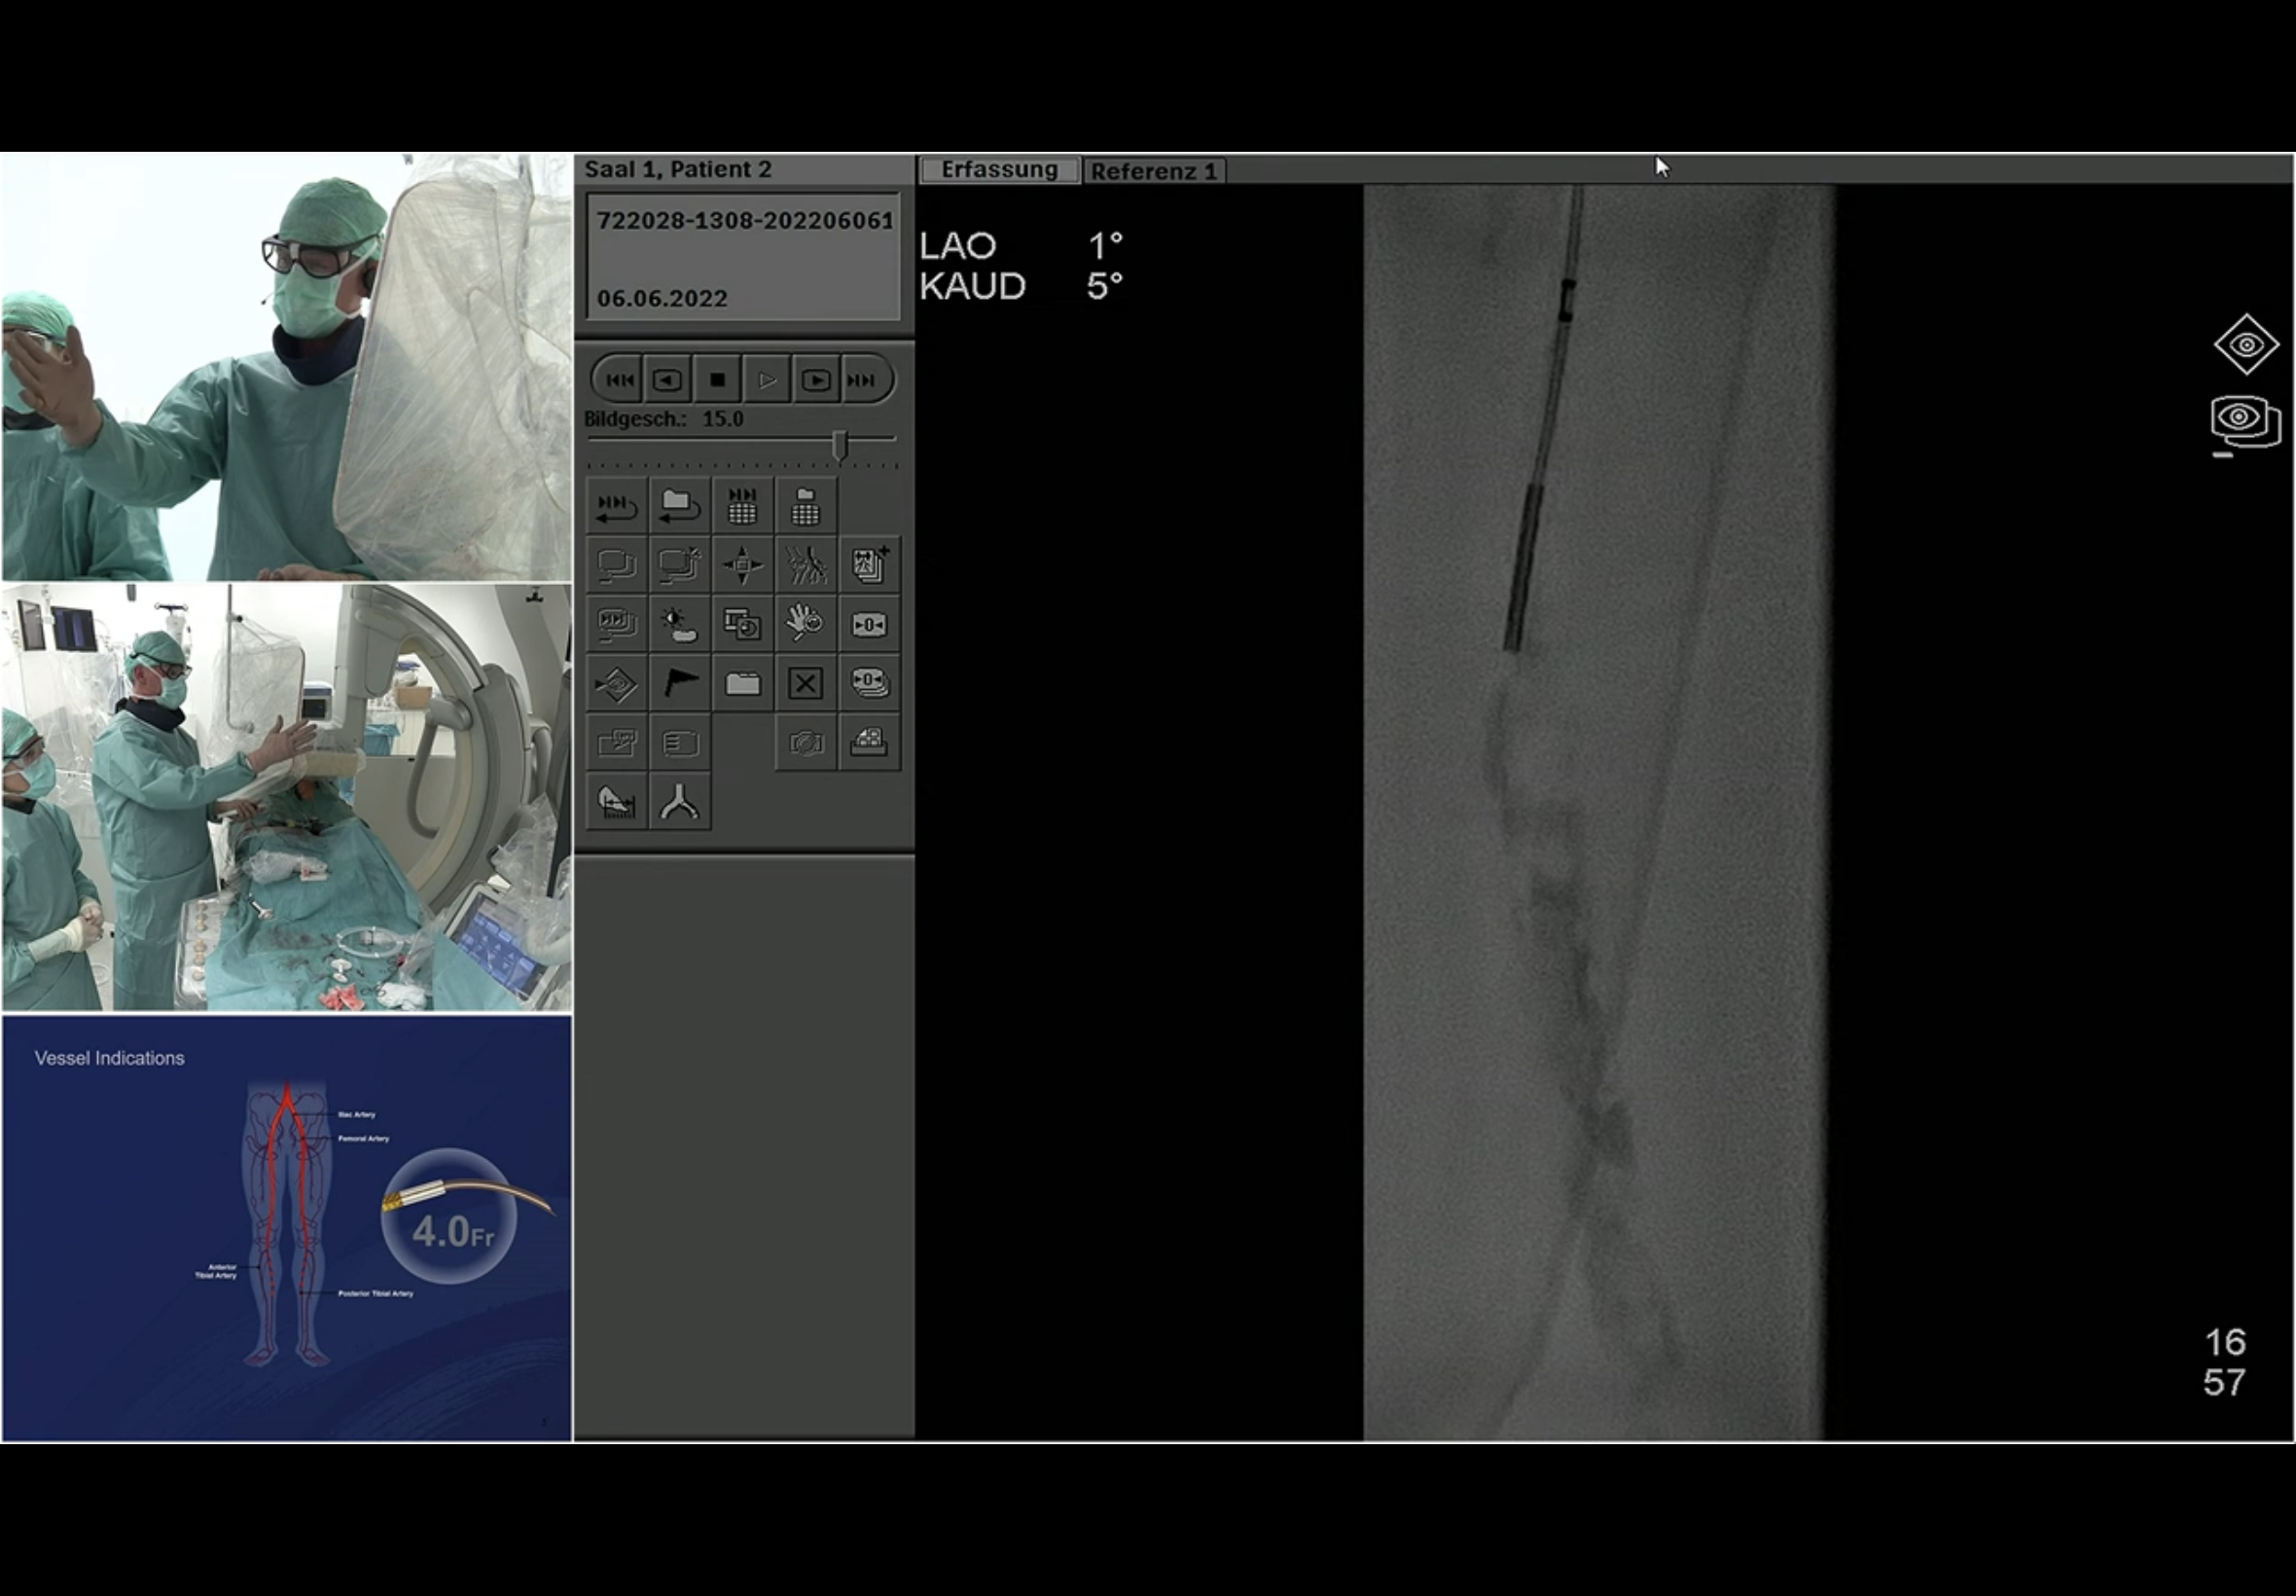This screenshot has width=2296, height=1596.
Task: Click the Bildgesch. frame rate slider handle
Action: point(841,446)
